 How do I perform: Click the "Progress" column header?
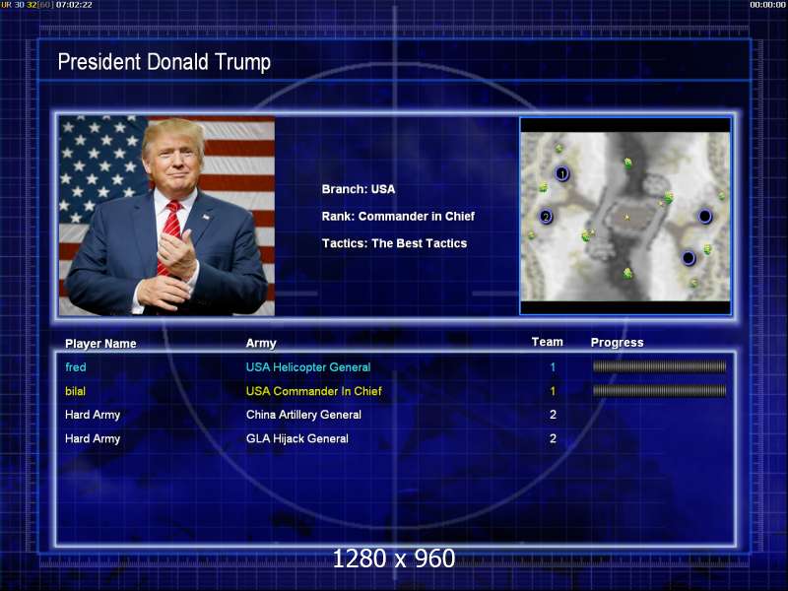[x=618, y=343]
